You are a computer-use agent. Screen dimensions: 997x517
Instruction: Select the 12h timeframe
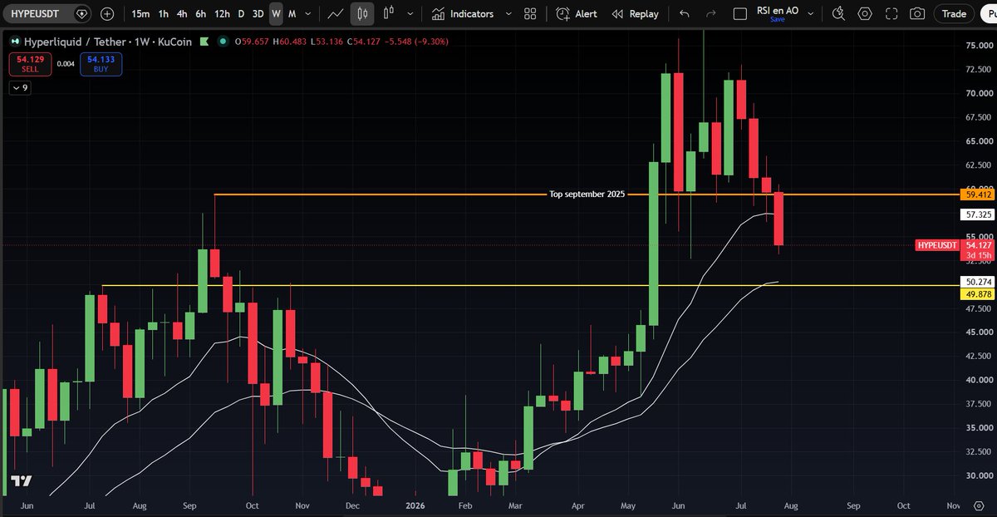pyautogui.click(x=222, y=13)
